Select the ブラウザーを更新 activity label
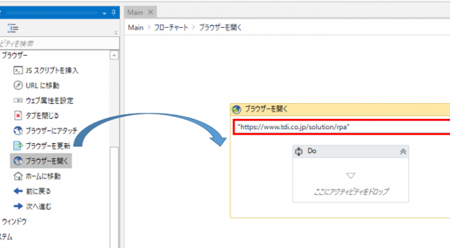Viewport: 450px width, 248px height. tap(48, 146)
